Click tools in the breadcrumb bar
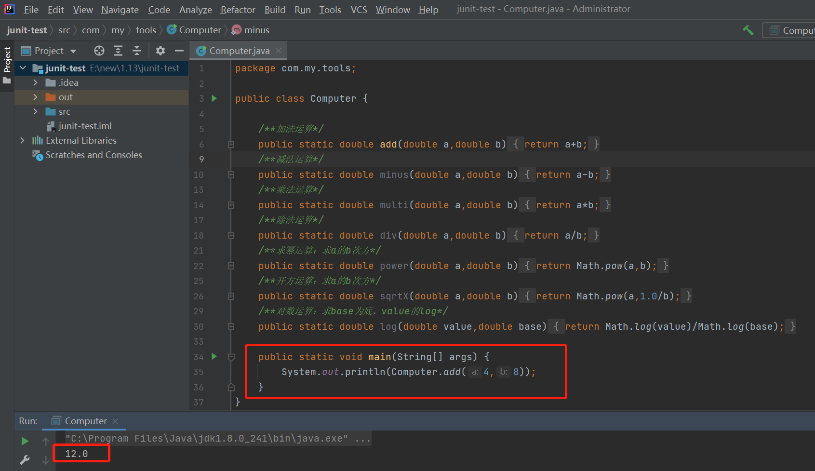Image resolution: width=815 pixels, height=471 pixels. click(x=146, y=30)
